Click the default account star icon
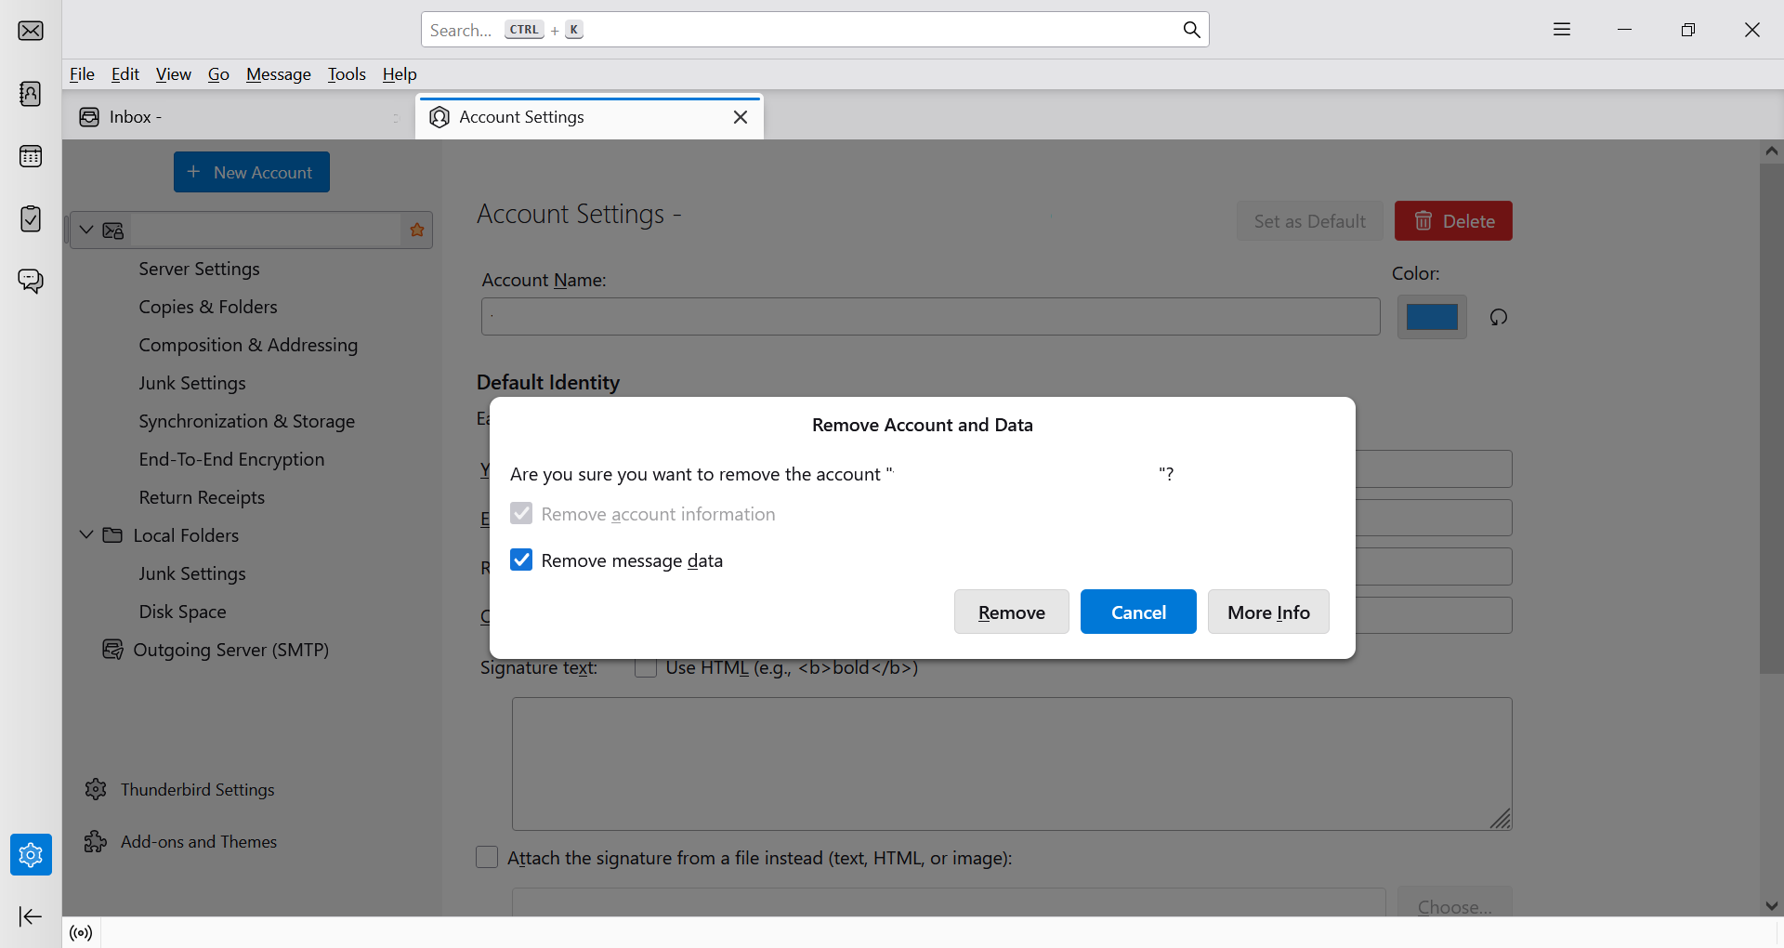Image resolution: width=1784 pixels, height=948 pixels. pyautogui.click(x=417, y=230)
